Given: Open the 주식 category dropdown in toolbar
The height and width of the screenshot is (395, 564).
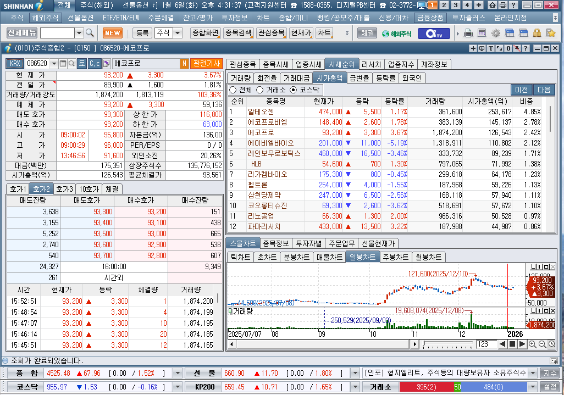Looking at the screenshot, I should coord(178,33).
